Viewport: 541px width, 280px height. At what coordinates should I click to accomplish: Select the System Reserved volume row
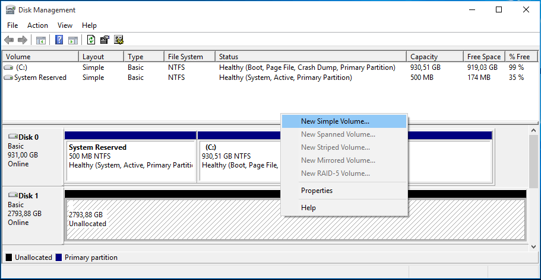click(x=40, y=78)
